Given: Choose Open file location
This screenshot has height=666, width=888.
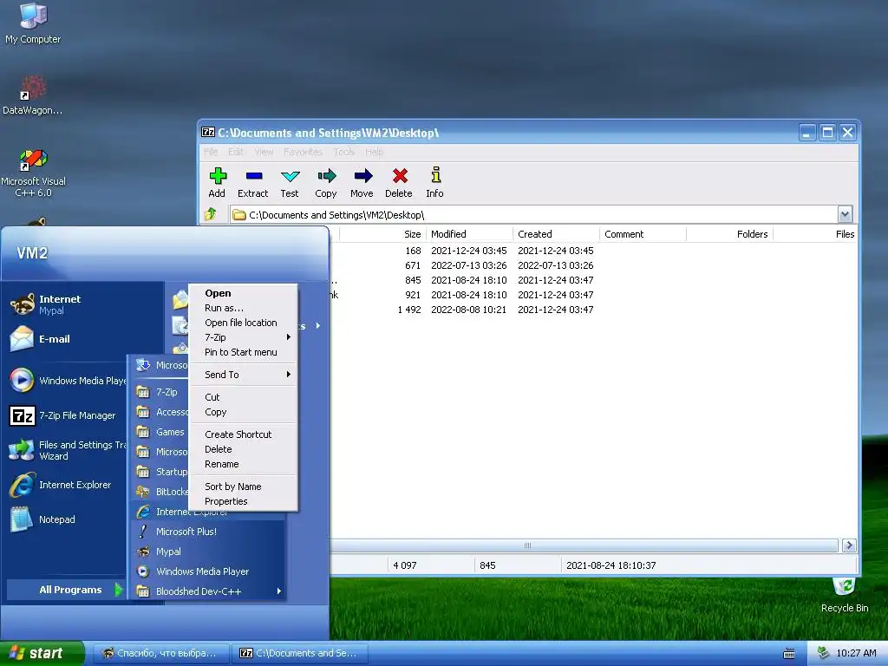Looking at the screenshot, I should 243,323.
